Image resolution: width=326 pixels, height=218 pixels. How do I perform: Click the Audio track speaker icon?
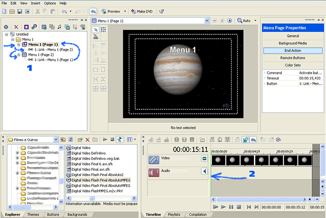click(x=154, y=172)
